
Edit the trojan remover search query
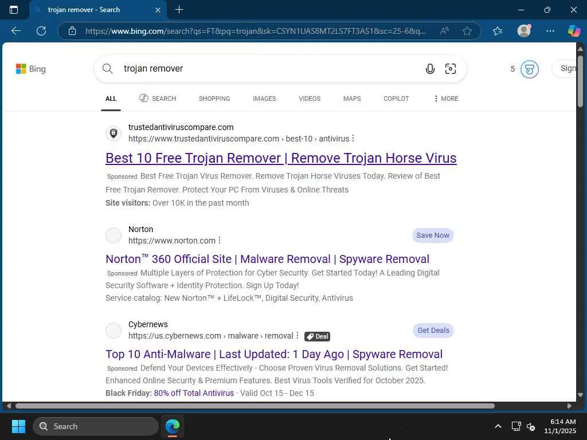pos(153,69)
